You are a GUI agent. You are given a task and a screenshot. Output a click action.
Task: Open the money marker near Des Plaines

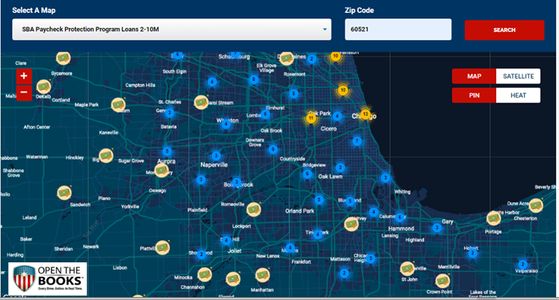[x=286, y=59]
